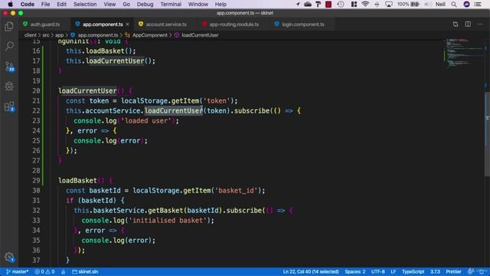Open the File menu
Viewport: 490px width, 276px height.
coord(46,4)
